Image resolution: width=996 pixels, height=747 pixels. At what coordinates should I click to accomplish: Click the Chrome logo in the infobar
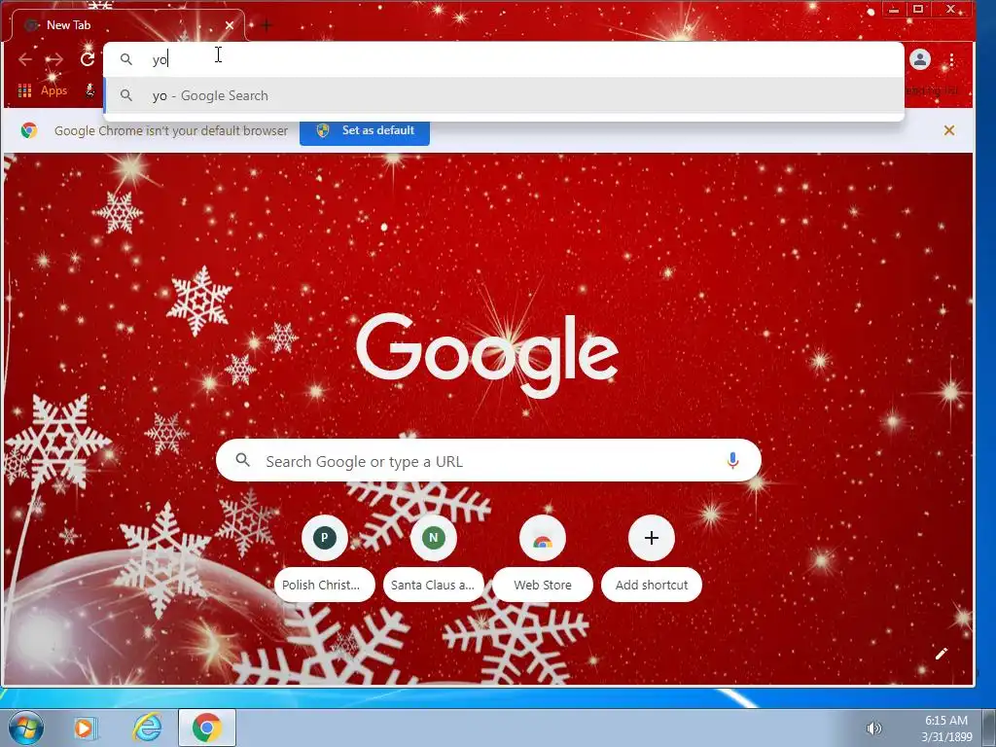tap(28, 131)
